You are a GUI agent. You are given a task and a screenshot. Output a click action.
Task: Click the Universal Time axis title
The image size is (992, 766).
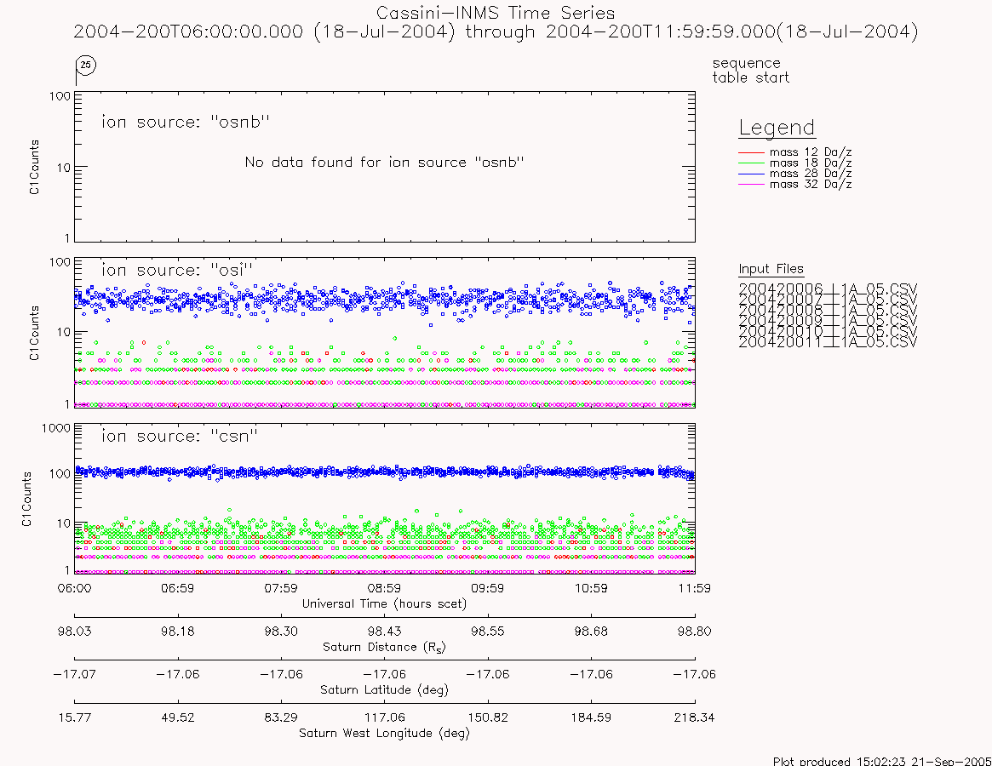point(384,603)
